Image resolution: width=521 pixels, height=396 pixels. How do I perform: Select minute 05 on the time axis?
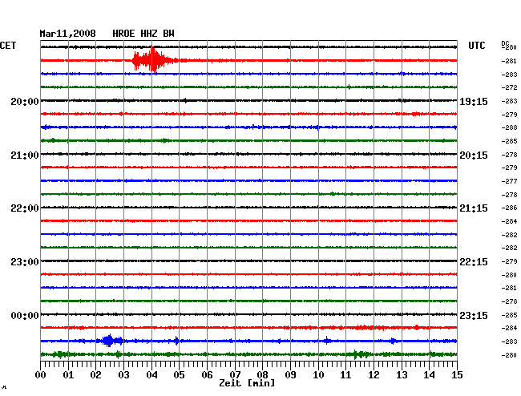[179, 375]
